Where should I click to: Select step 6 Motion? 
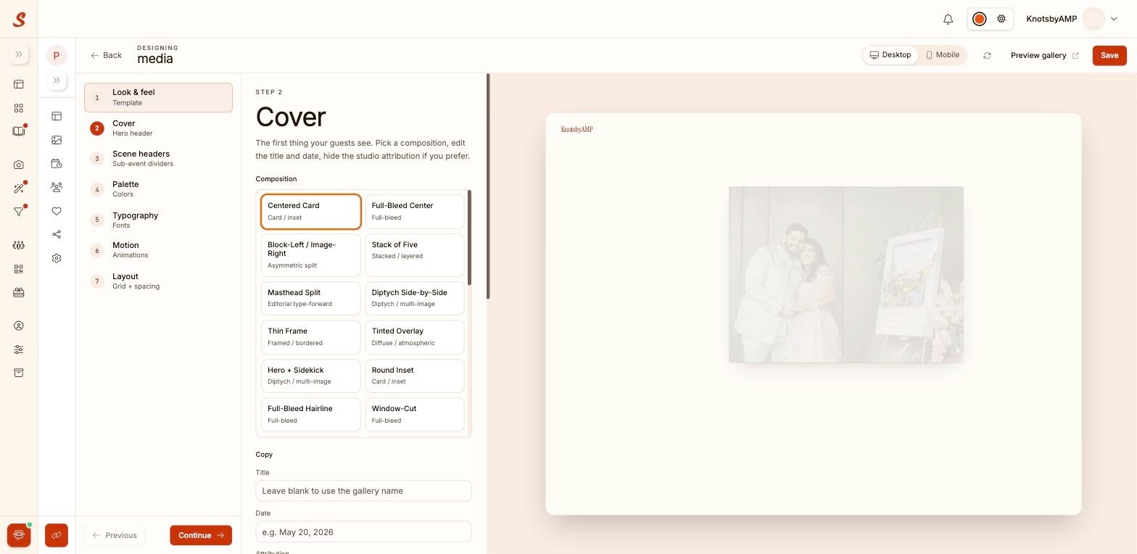(x=158, y=250)
